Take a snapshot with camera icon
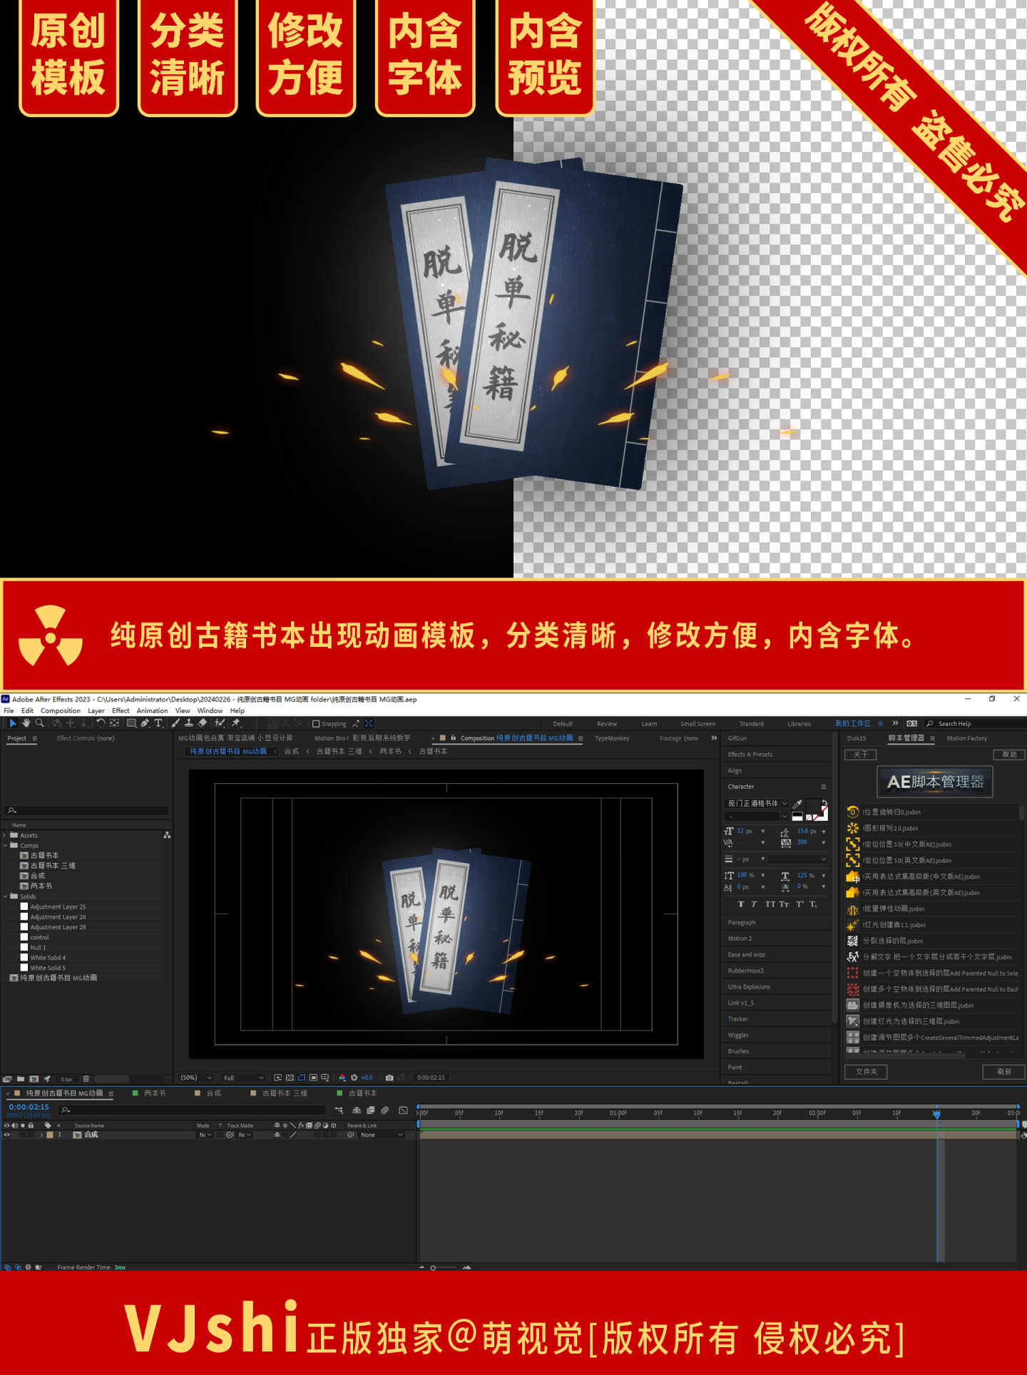1027x1375 pixels. [x=389, y=1078]
